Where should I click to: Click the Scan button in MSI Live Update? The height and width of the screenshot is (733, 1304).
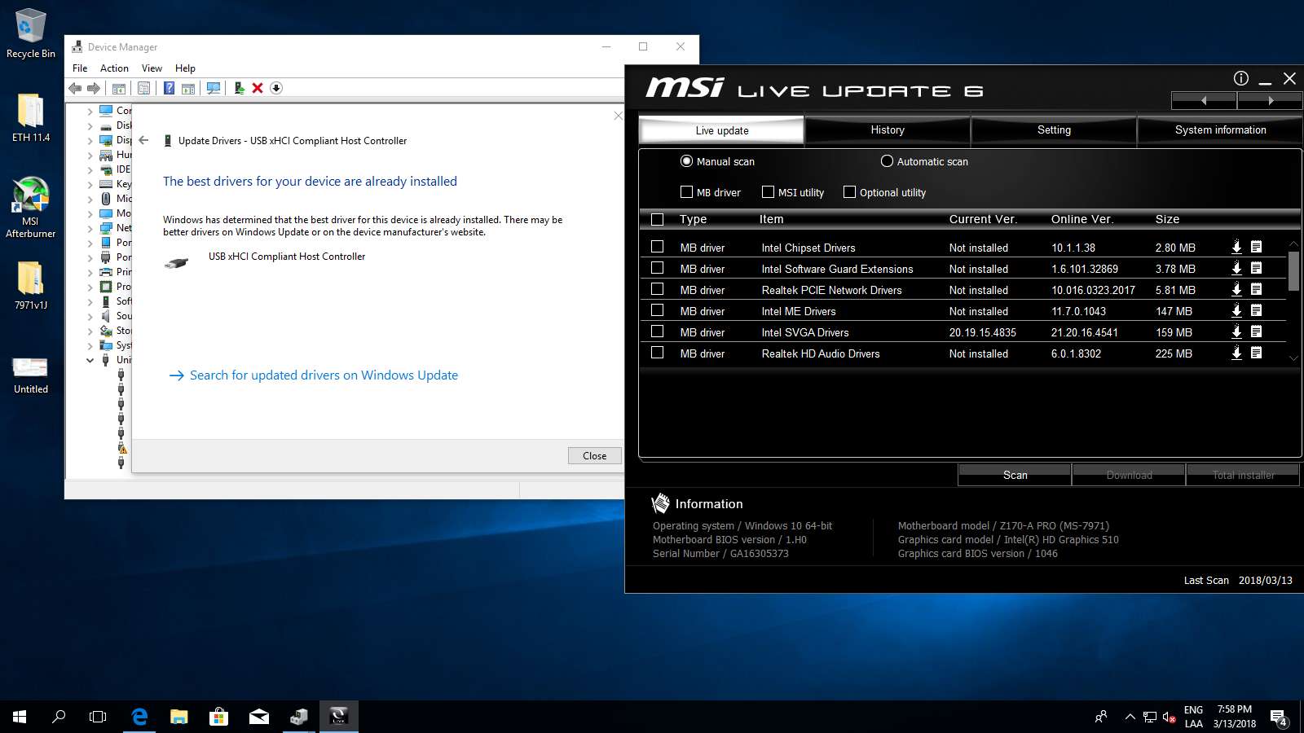pyautogui.click(x=1015, y=475)
